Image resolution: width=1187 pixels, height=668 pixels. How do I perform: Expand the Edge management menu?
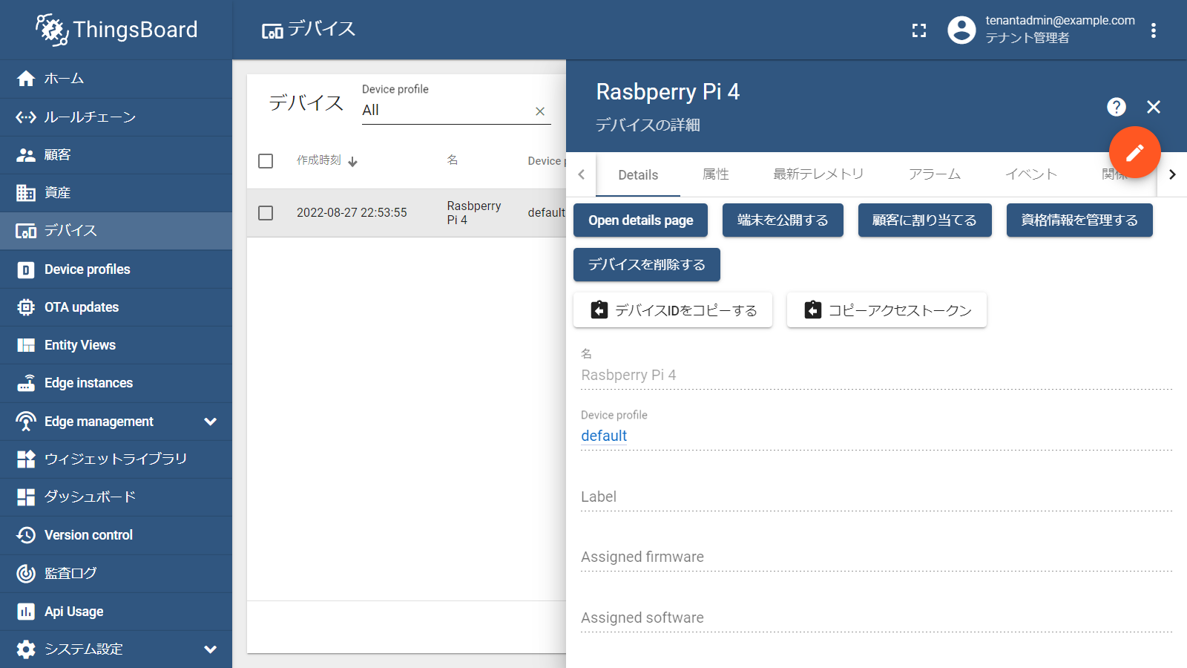pos(210,422)
